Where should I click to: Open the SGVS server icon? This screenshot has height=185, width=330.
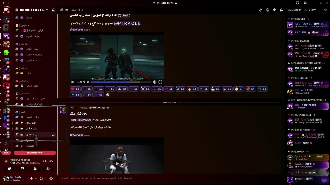[x=6, y=61]
